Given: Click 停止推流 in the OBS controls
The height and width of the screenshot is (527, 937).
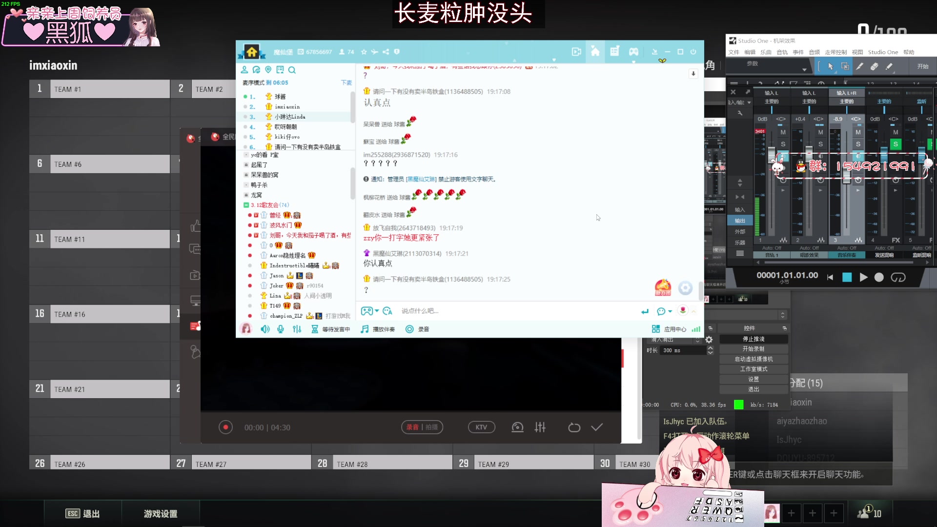Looking at the screenshot, I should coord(754,339).
